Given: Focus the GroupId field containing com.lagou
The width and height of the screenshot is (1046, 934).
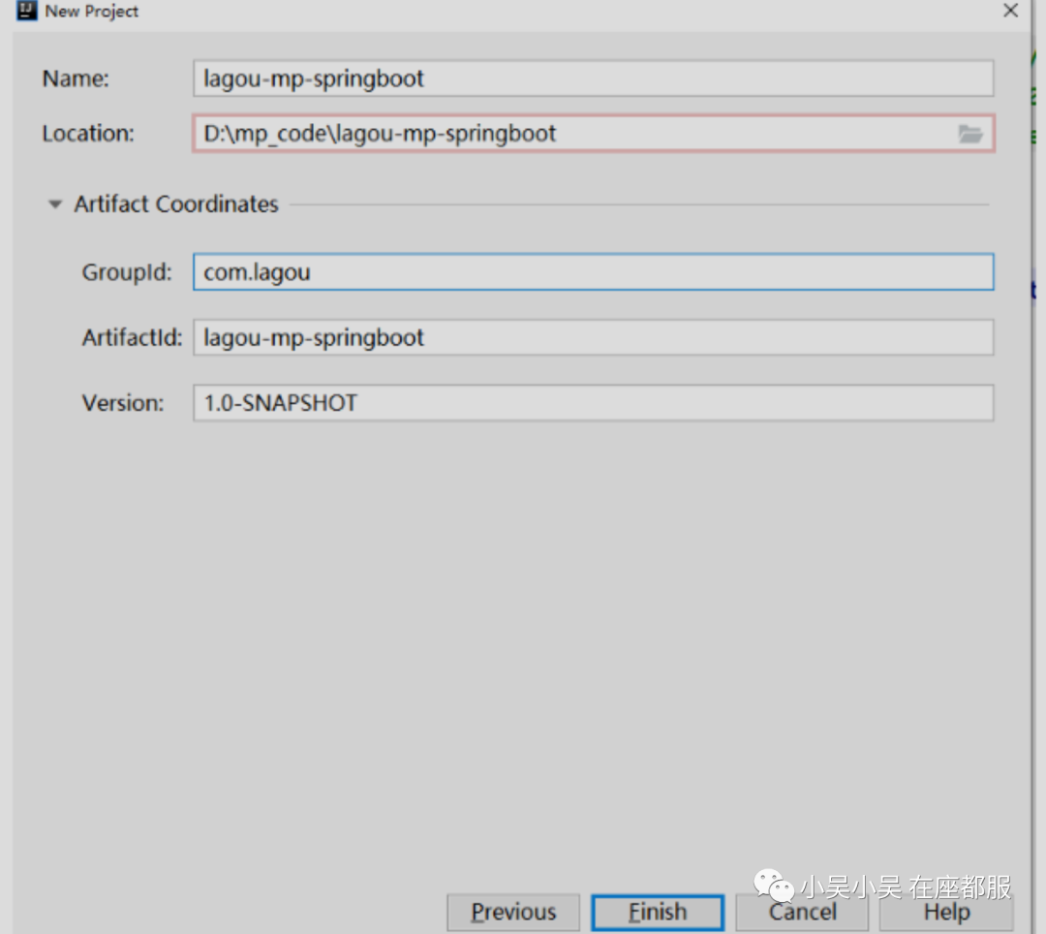Looking at the screenshot, I should [x=593, y=271].
